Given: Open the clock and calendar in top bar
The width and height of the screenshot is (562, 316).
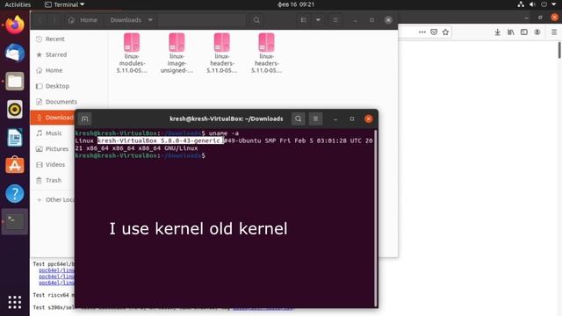Looking at the screenshot, I should [296, 4].
